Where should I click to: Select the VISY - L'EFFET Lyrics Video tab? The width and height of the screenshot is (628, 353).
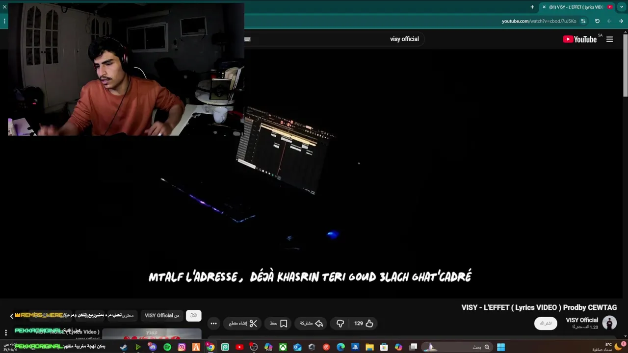576,7
